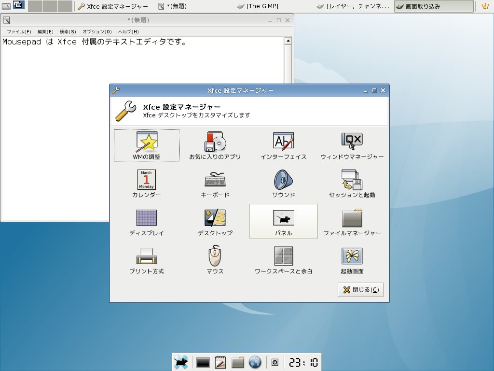Open プリント方式 settings
The width and height of the screenshot is (494, 371).
coord(147,259)
